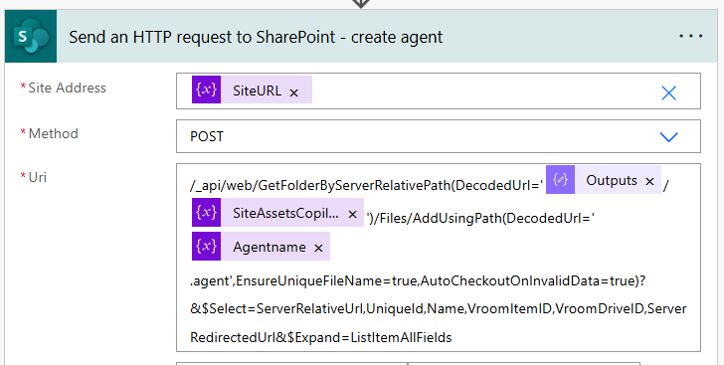Screen dimensions: 724x365
Task: Click the POST method value
Action: coord(207,137)
